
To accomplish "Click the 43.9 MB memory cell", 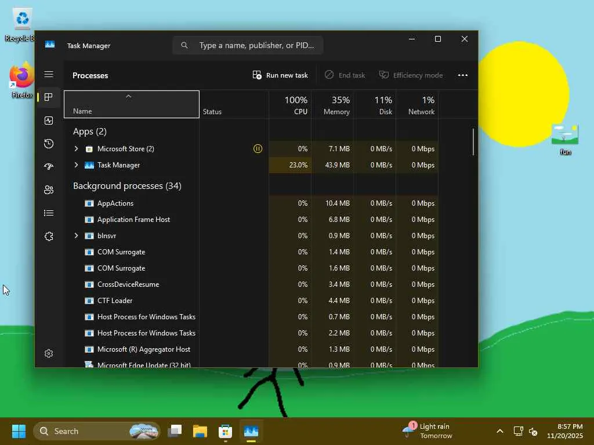I will point(333,165).
